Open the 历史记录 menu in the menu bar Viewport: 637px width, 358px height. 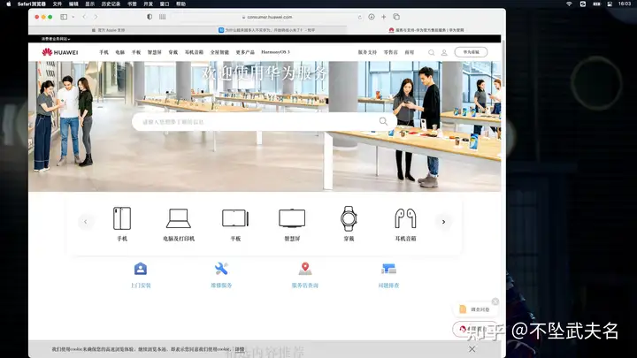tap(111, 4)
